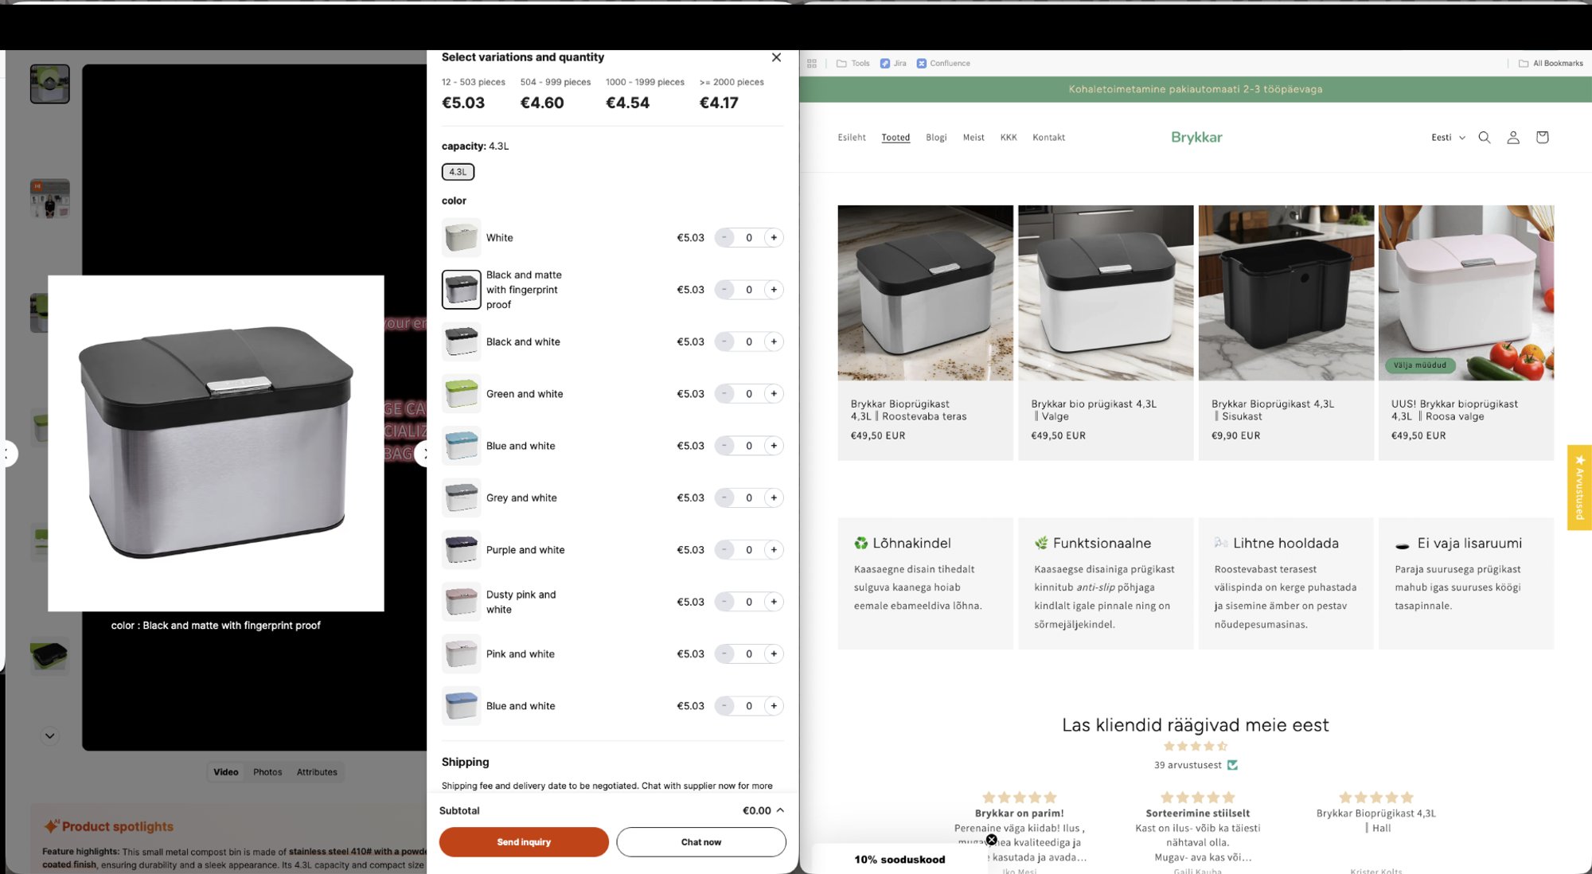Open the shopping cart icon
1592x874 pixels.
[1542, 137]
